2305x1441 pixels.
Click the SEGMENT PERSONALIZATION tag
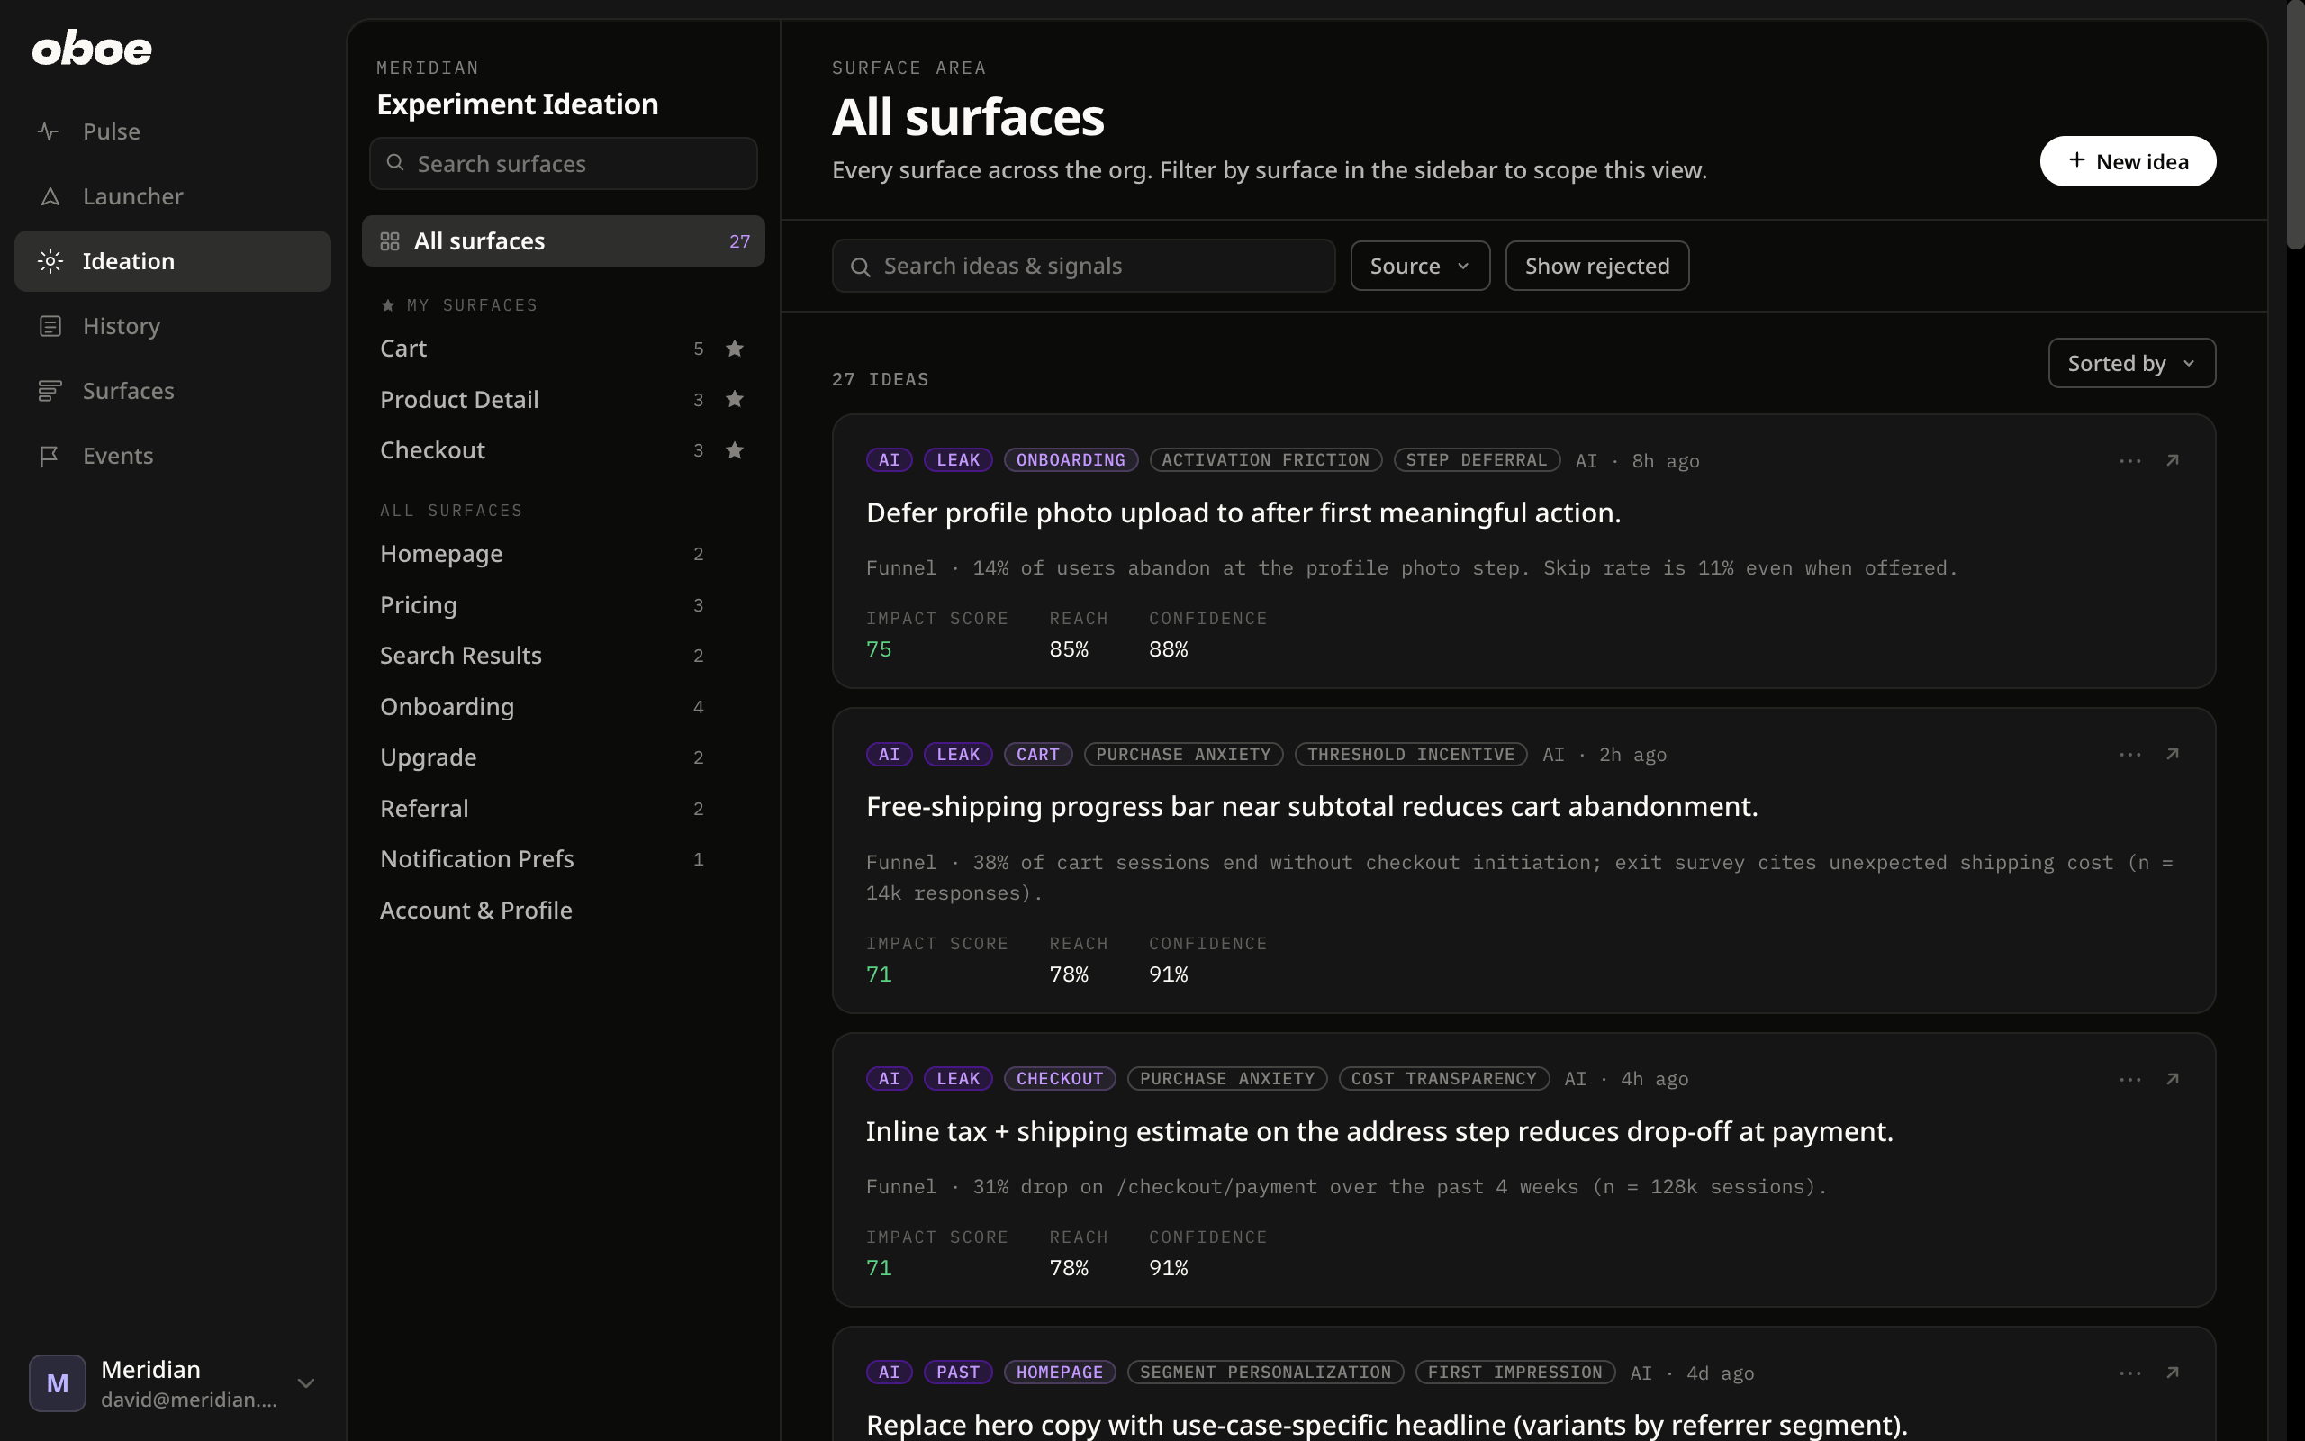click(x=1265, y=1373)
